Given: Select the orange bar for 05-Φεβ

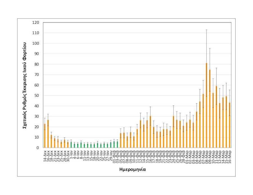Looking at the screenshot, I should (121, 141).
